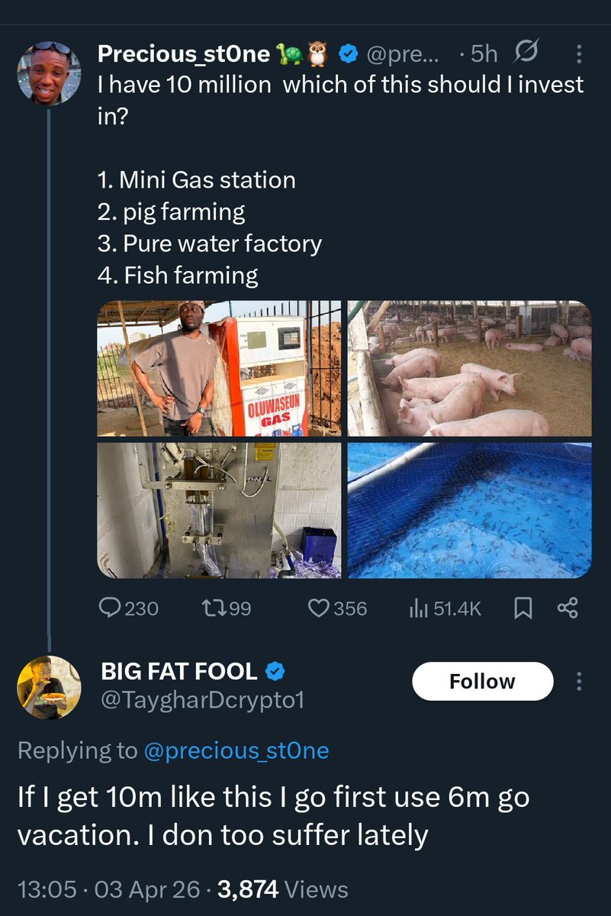View the pig farming photo
The width and height of the screenshot is (611, 916).
click(x=469, y=369)
